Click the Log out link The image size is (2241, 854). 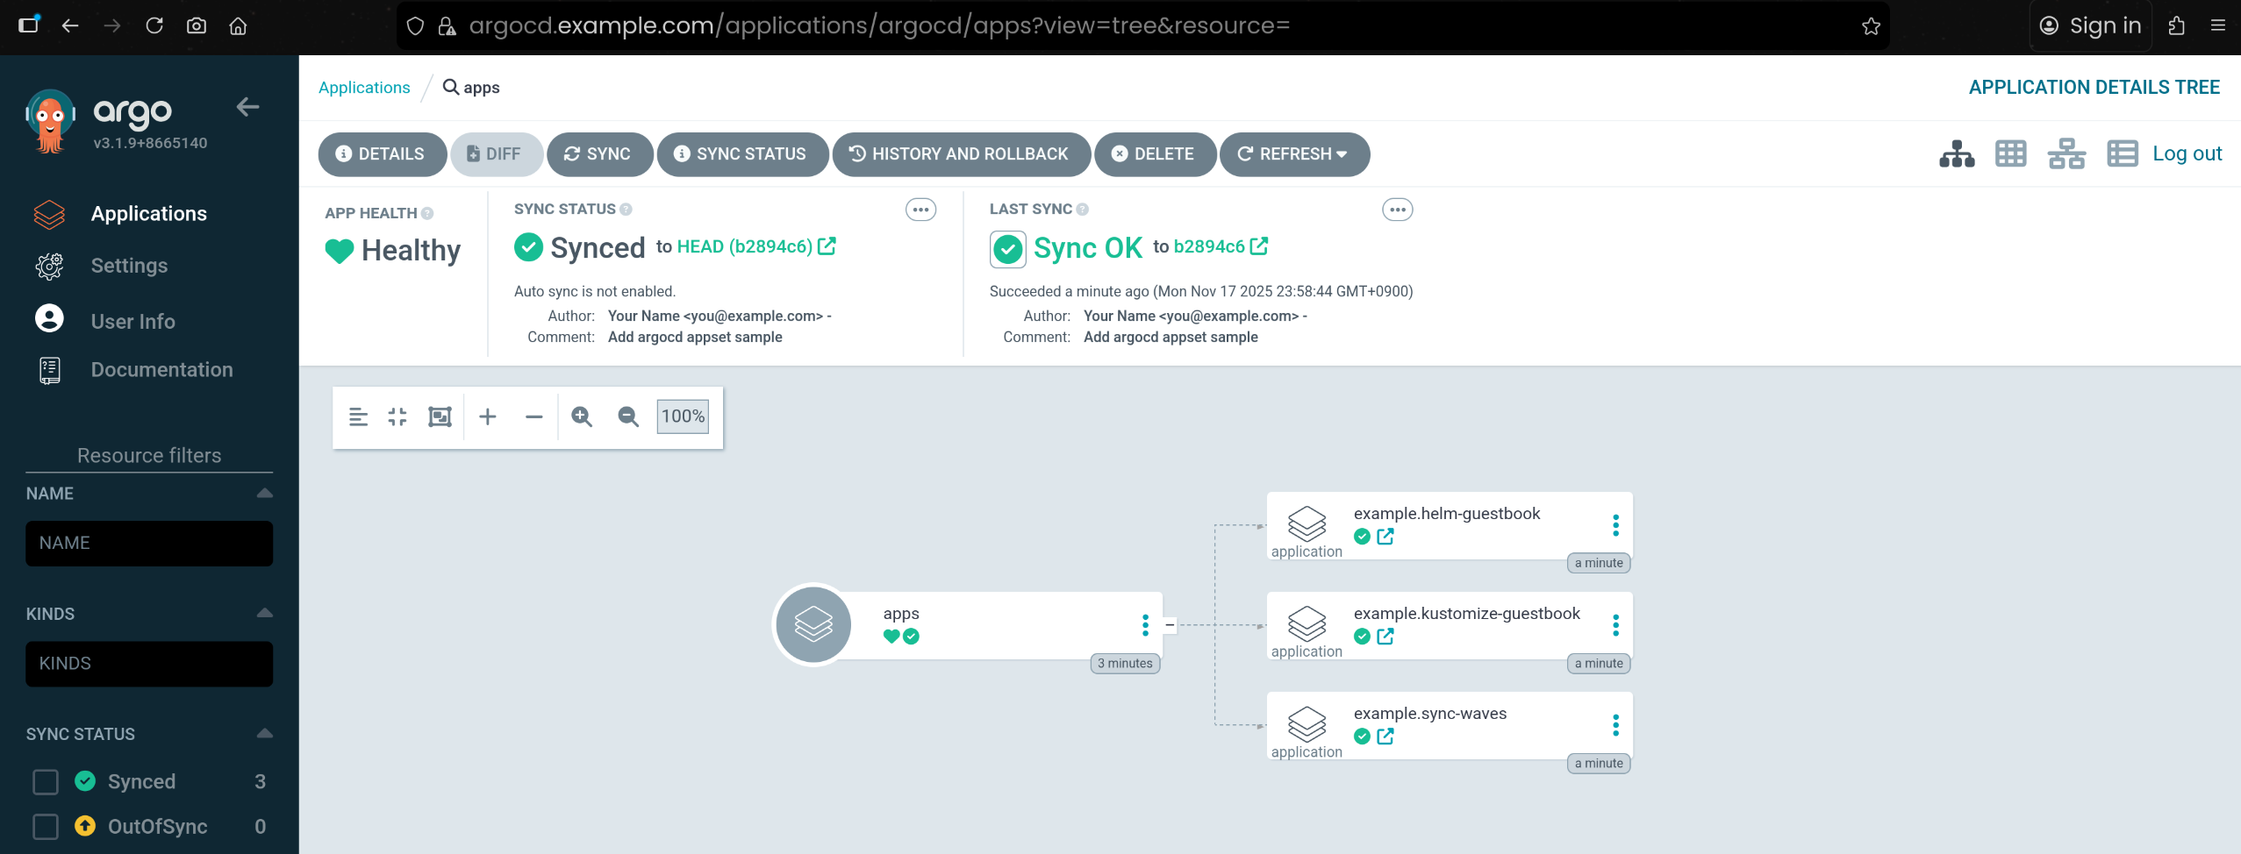point(2187,153)
